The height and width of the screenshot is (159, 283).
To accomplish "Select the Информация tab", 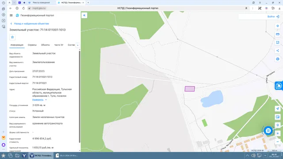I will click(17, 45).
